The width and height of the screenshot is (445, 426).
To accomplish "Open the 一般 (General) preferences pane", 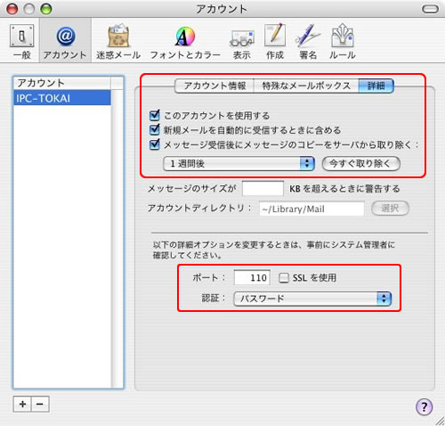I will pos(22,42).
